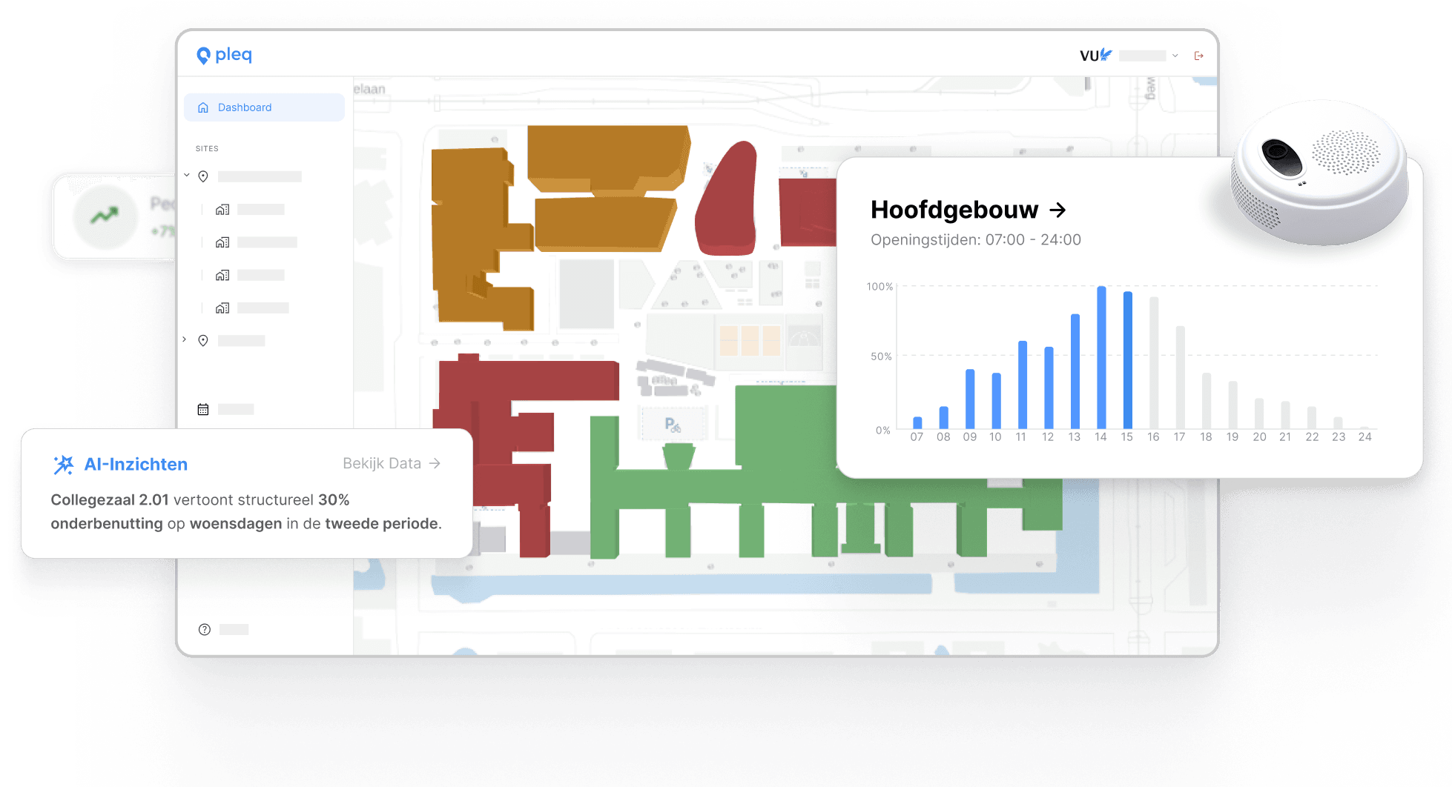Click the pleq logo in header

(x=224, y=56)
